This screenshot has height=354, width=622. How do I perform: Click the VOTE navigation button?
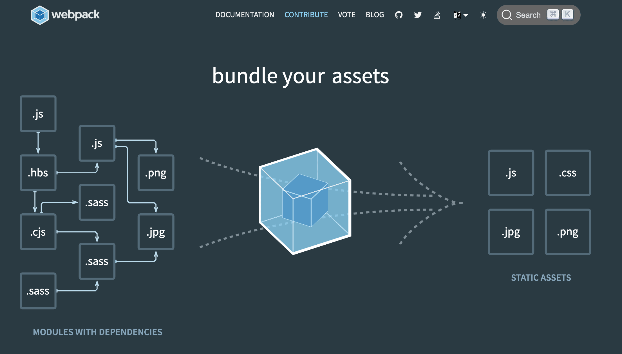click(x=346, y=15)
